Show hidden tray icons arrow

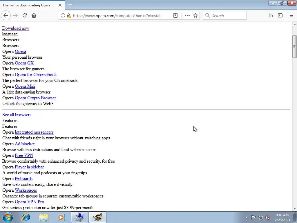point(247,217)
